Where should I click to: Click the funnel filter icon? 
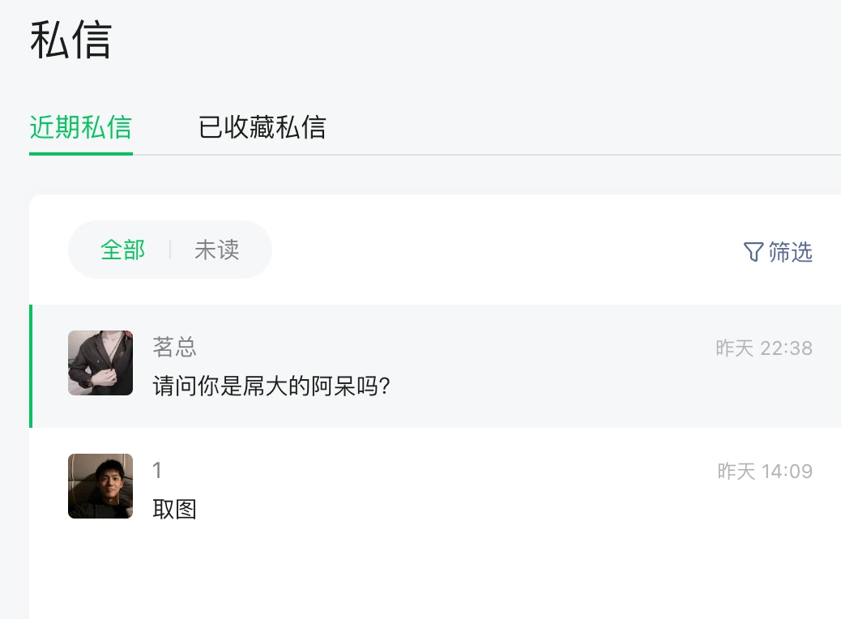tap(753, 252)
